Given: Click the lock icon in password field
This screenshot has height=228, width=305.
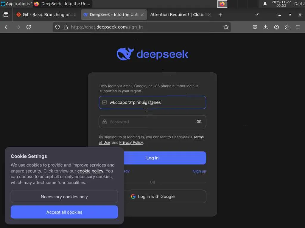Looking at the screenshot, I should (105, 122).
